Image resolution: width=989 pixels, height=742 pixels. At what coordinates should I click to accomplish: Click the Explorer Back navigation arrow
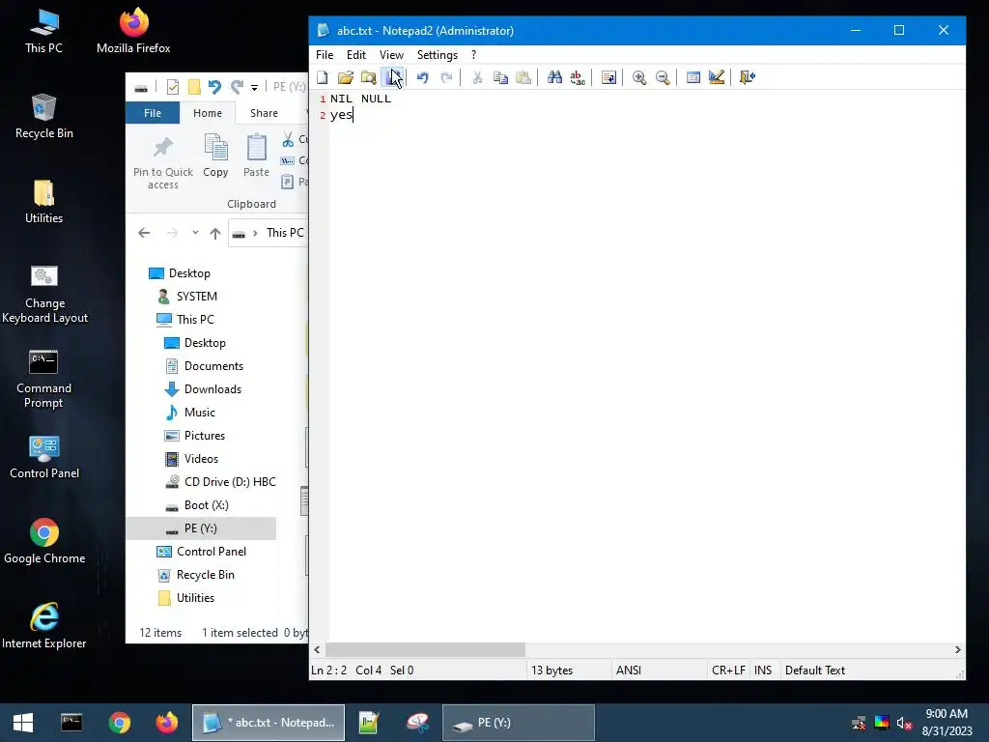coord(144,234)
